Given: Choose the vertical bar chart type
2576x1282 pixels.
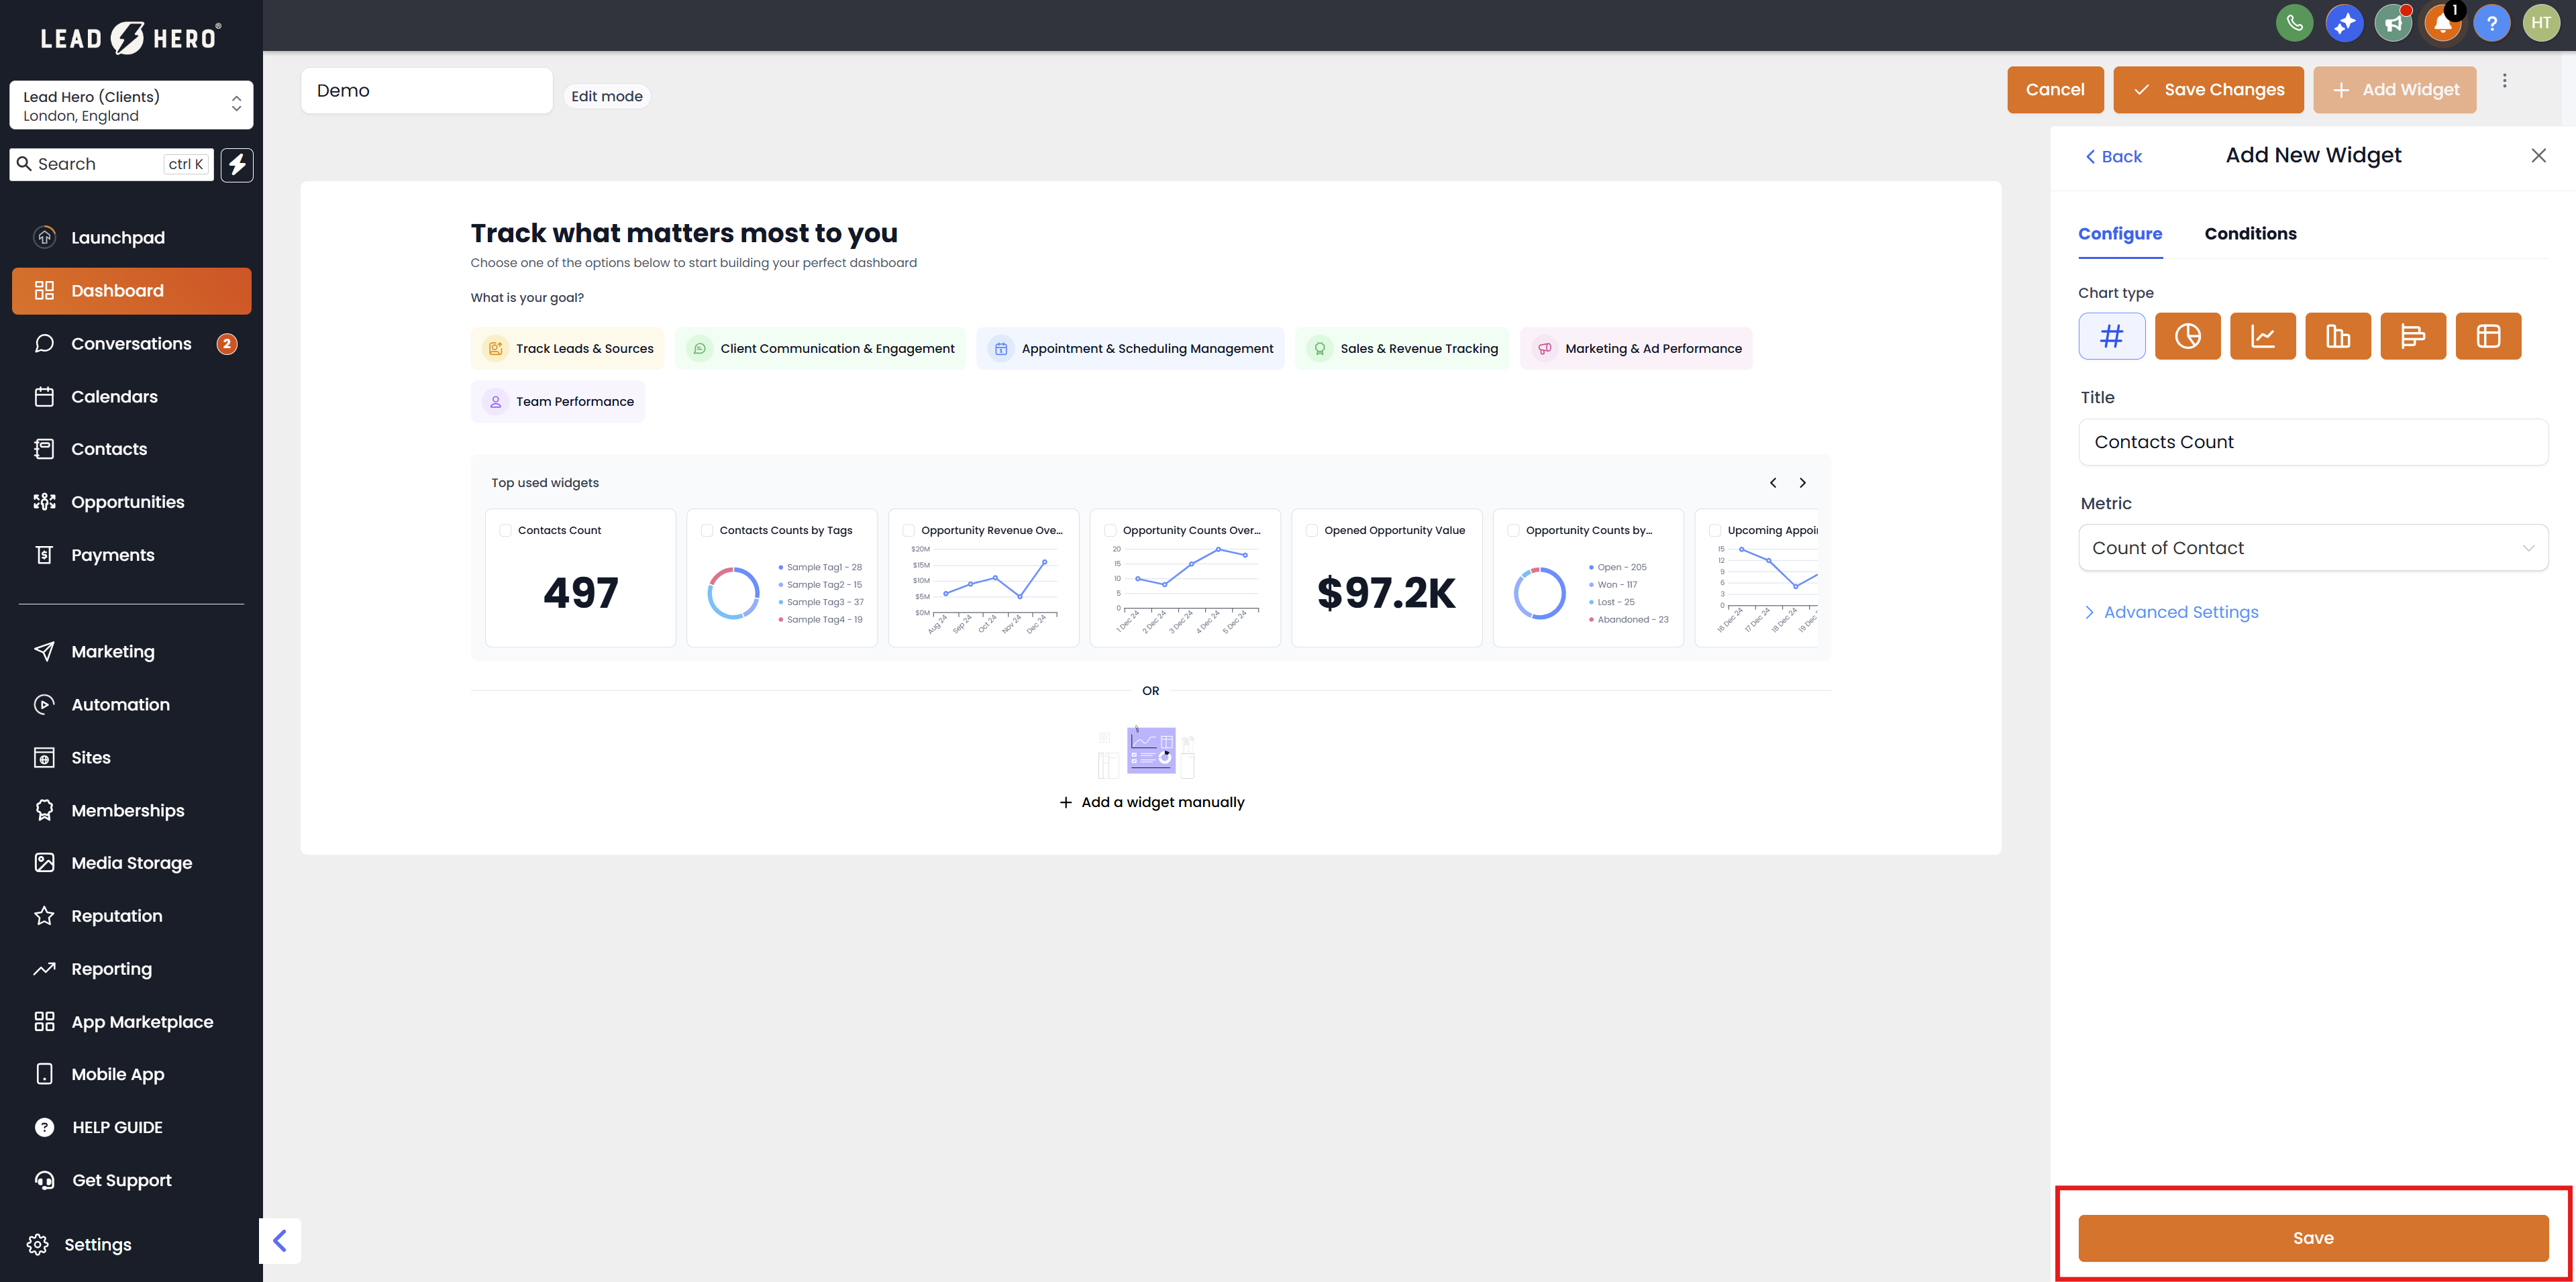Looking at the screenshot, I should tap(2337, 336).
